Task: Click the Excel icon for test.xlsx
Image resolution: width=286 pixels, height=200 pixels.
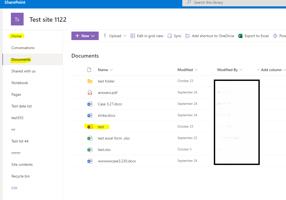Action: coord(90,150)
